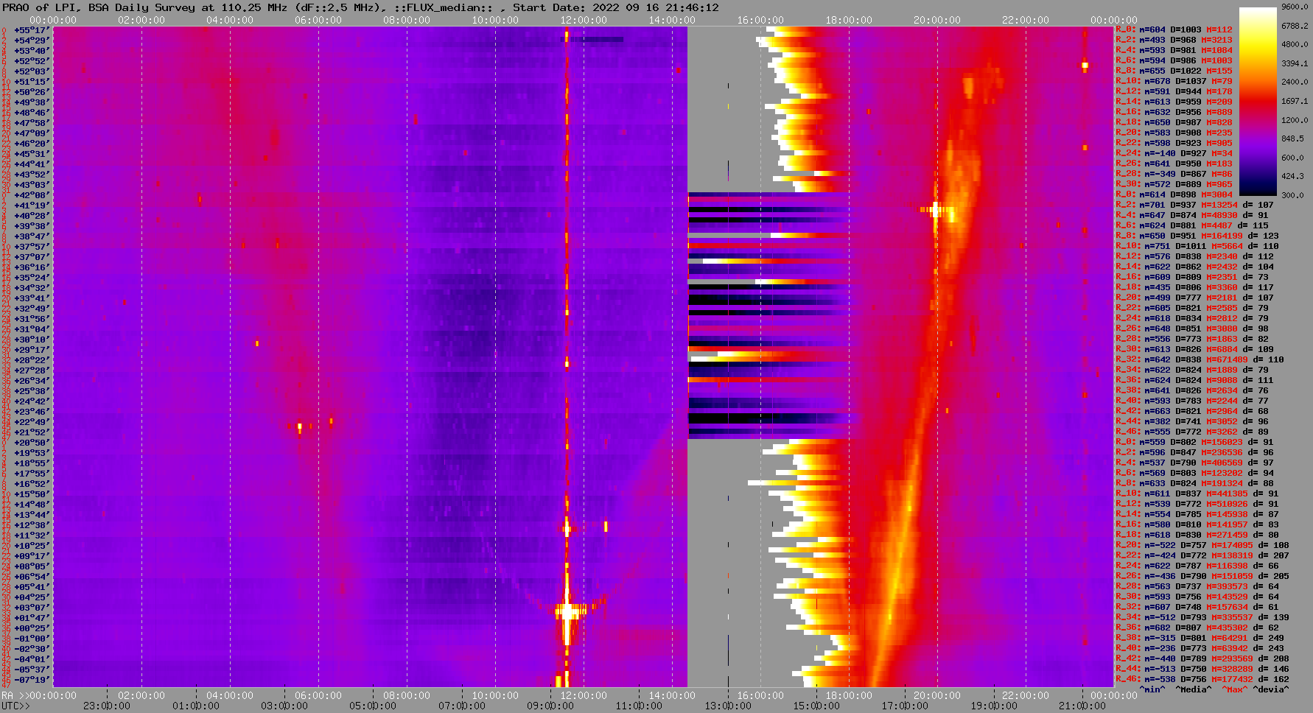Click the 13:00:00 UTC tick label
This screenshot has height=713, width=1313.
click(x=728, y=706)
